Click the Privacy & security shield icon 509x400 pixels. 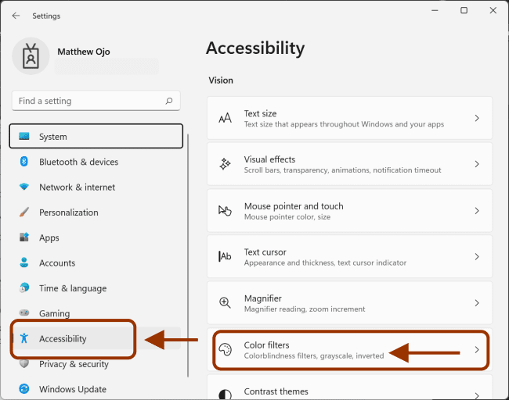(24, 363)
